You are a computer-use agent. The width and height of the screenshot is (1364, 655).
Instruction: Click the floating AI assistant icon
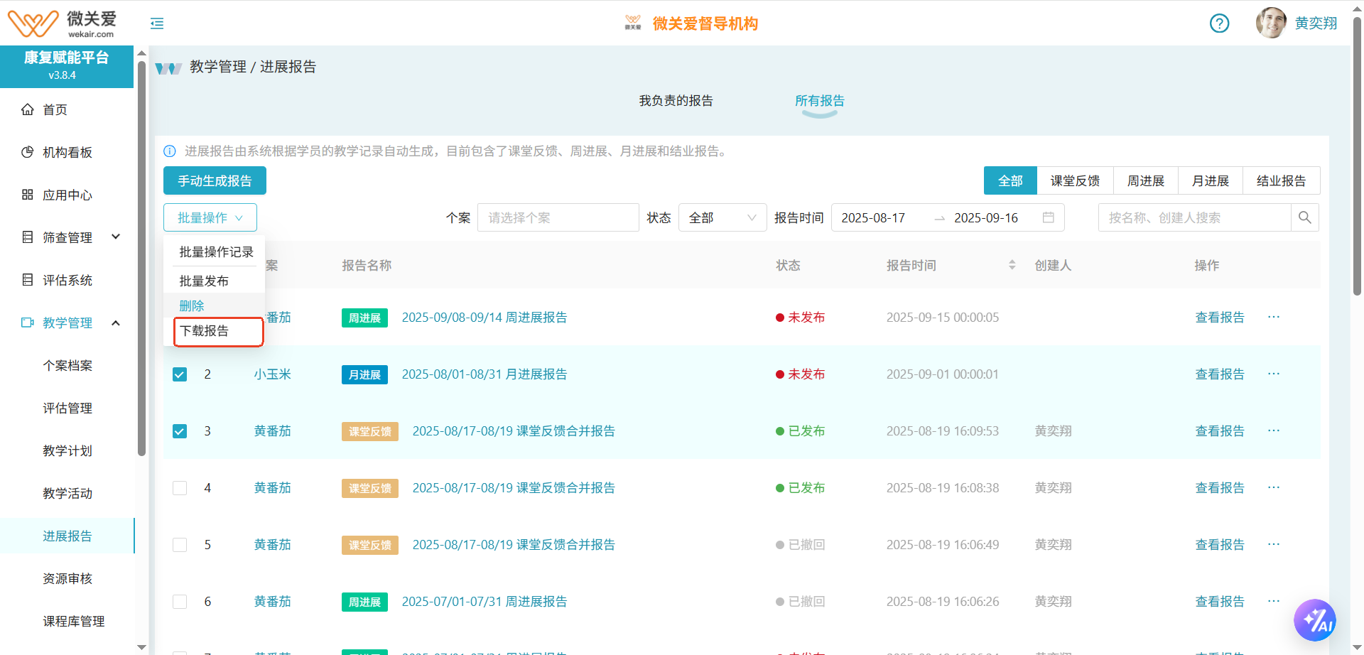tap(1315, 619)
